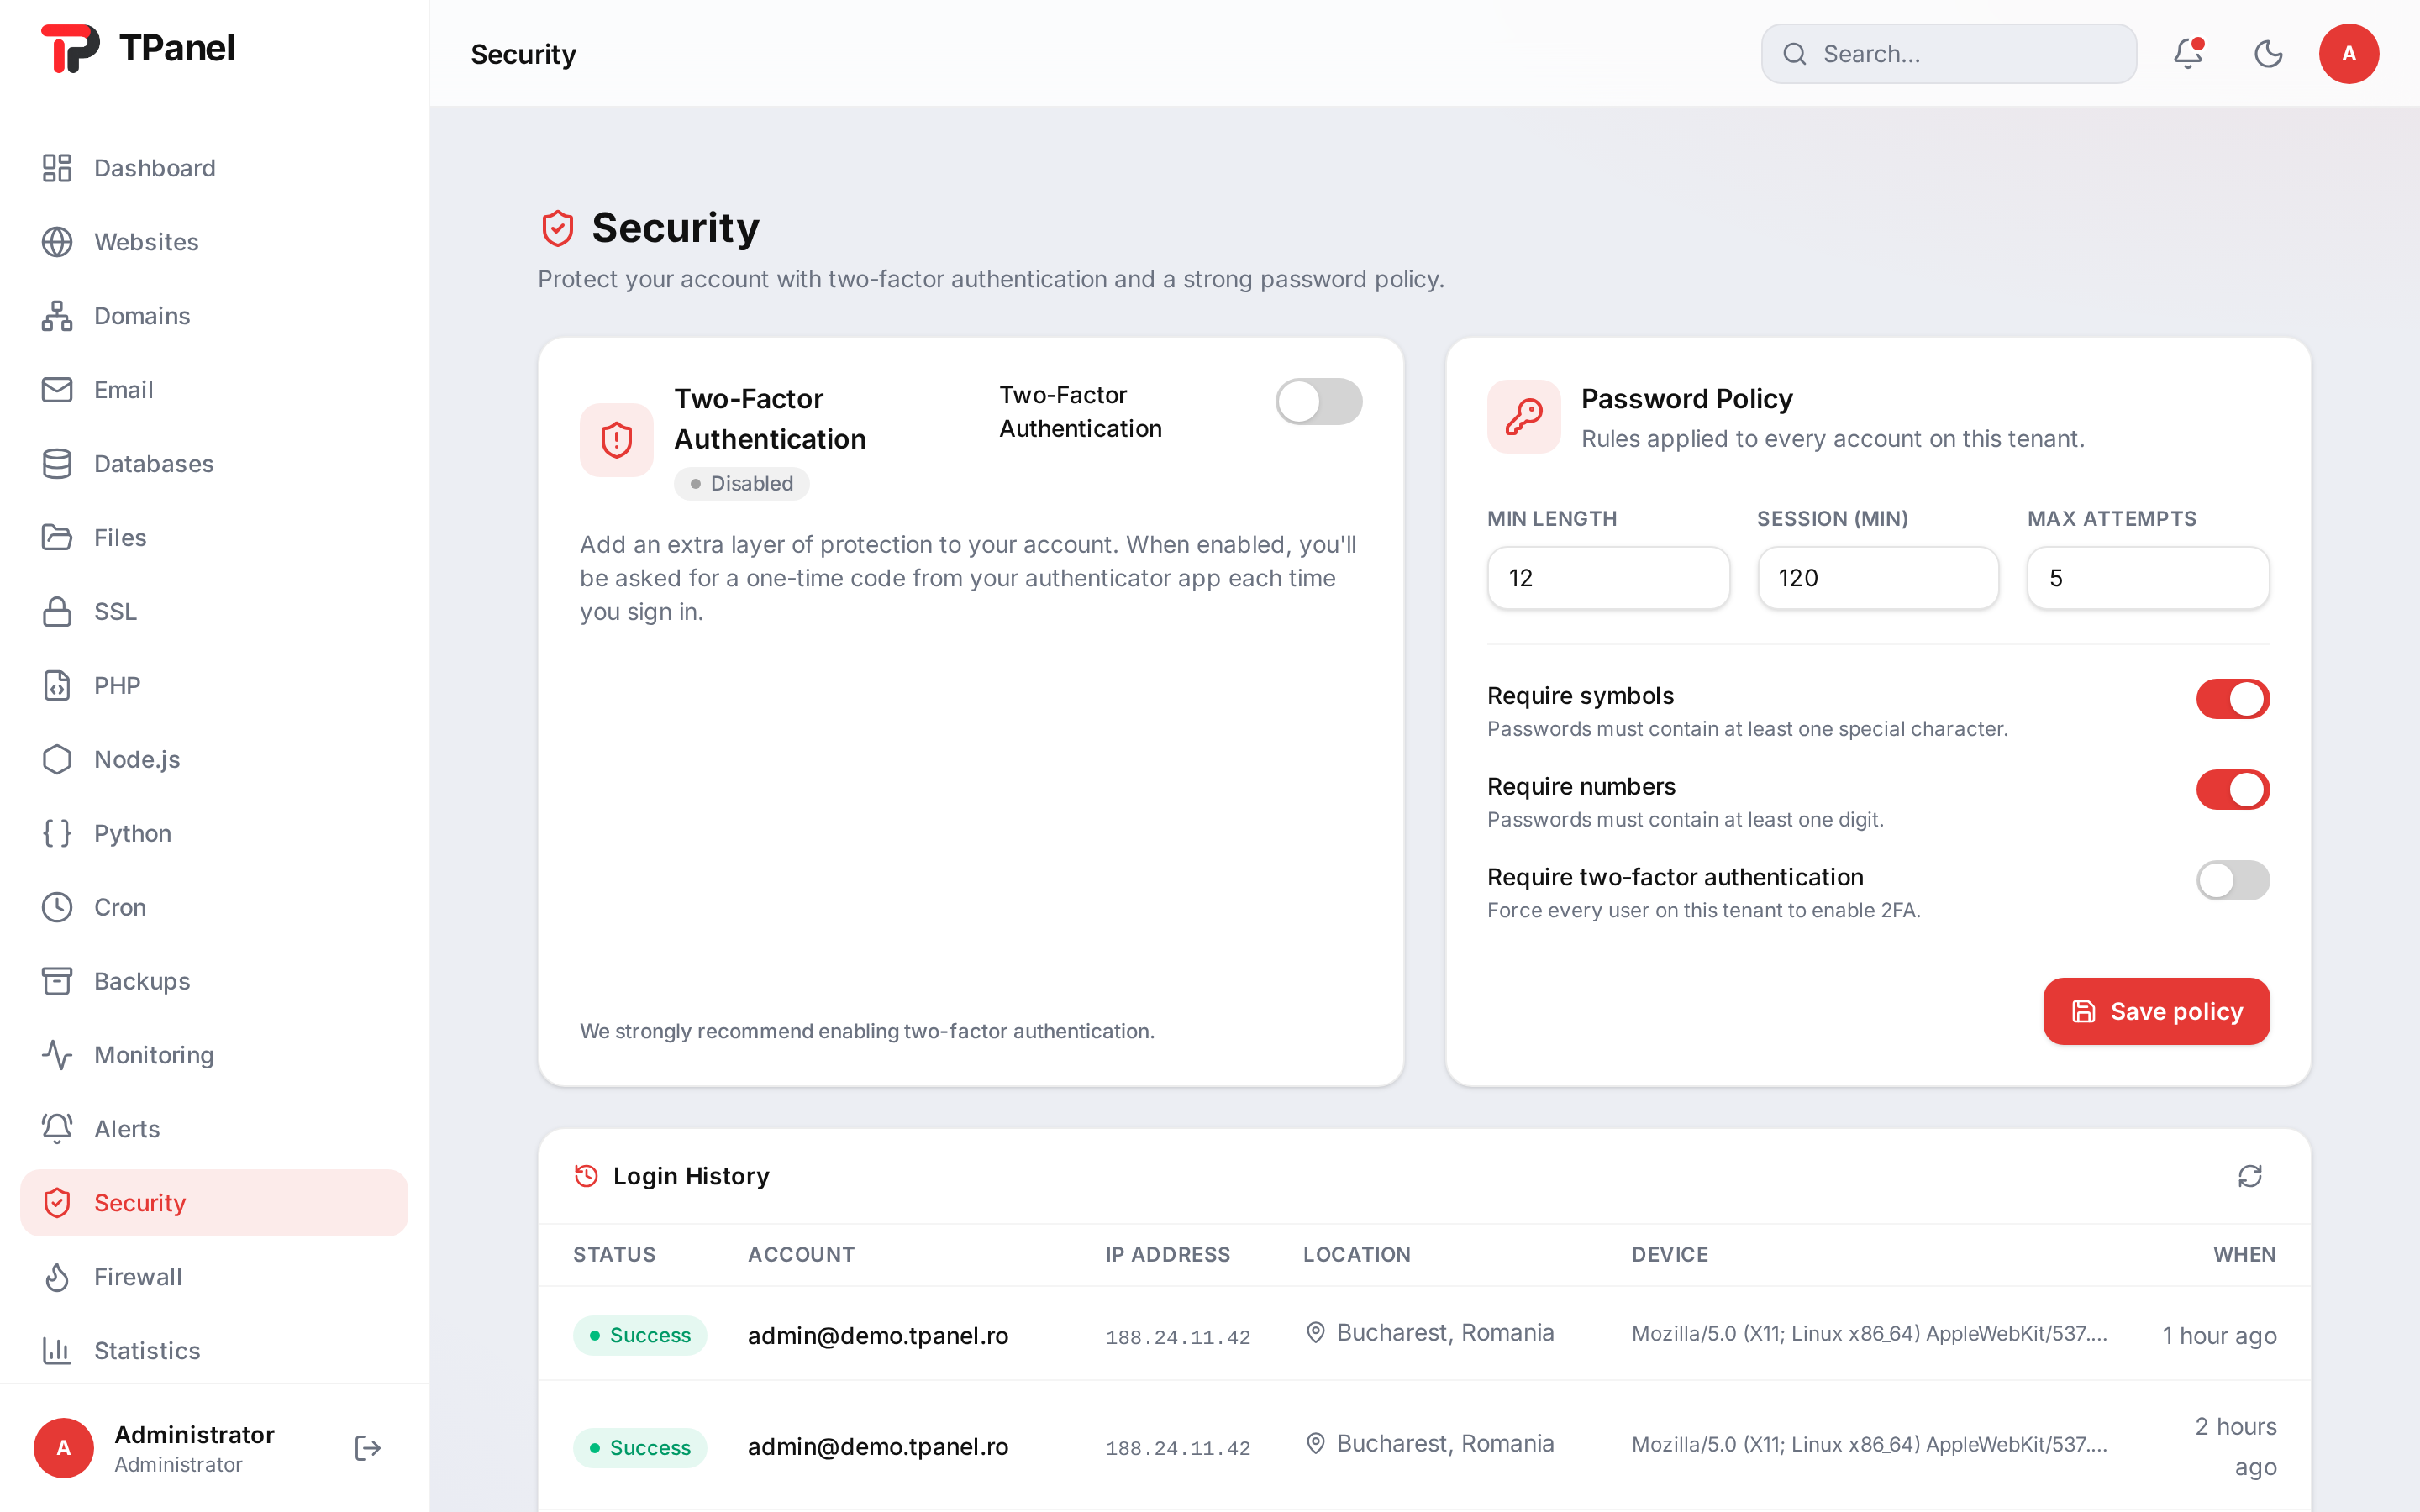Click the Files folder icon
The width and height of the screenshot is (2420, 1512).
(57, 538)
